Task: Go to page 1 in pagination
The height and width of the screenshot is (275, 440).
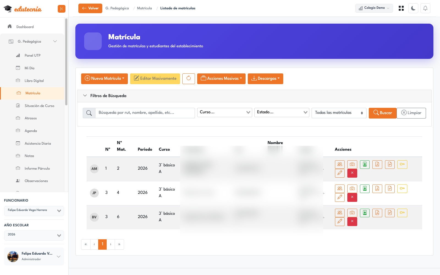Action: 102,244
